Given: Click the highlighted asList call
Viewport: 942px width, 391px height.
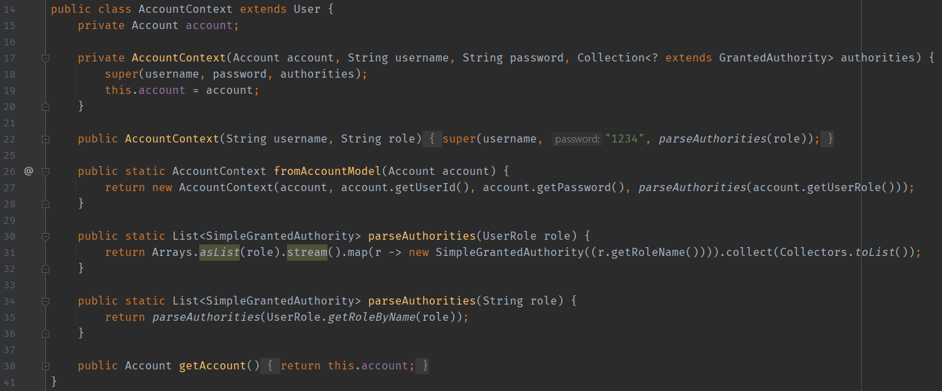Looking at the screenshot, I should [x=219, y=252].
